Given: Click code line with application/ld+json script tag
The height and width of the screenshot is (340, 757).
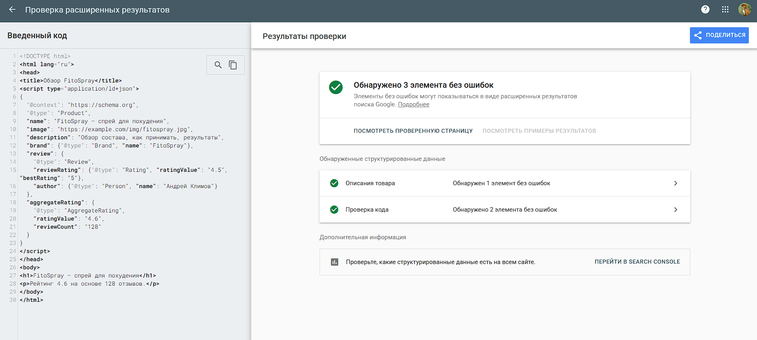Looking at the screenshot, I should 79,89.
